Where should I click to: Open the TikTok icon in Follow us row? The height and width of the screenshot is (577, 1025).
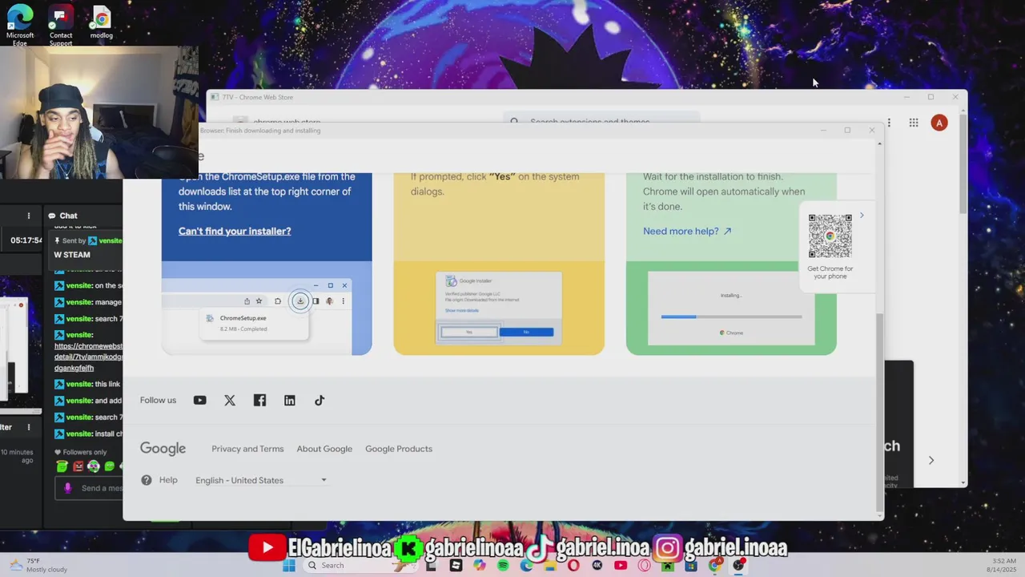(x=320, y=401)
